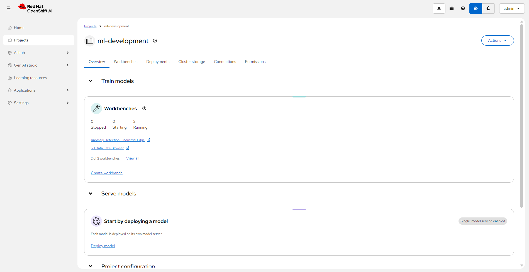Select Projects in the sidebar
529x272 pixels.
pos(39,40)
